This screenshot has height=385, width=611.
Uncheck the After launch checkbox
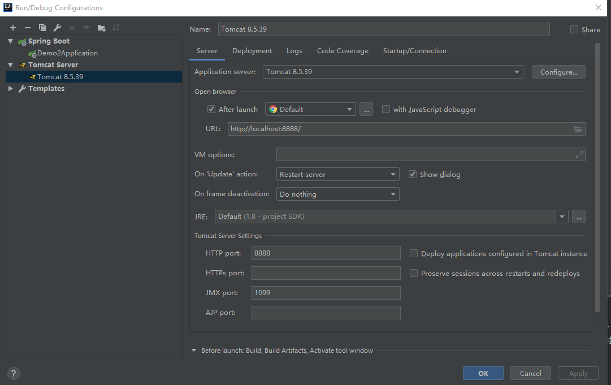211,109
